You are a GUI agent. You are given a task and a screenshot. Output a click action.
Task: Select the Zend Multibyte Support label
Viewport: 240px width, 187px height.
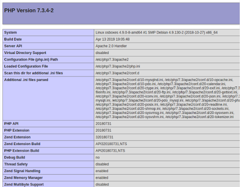(x=24, y=184)
